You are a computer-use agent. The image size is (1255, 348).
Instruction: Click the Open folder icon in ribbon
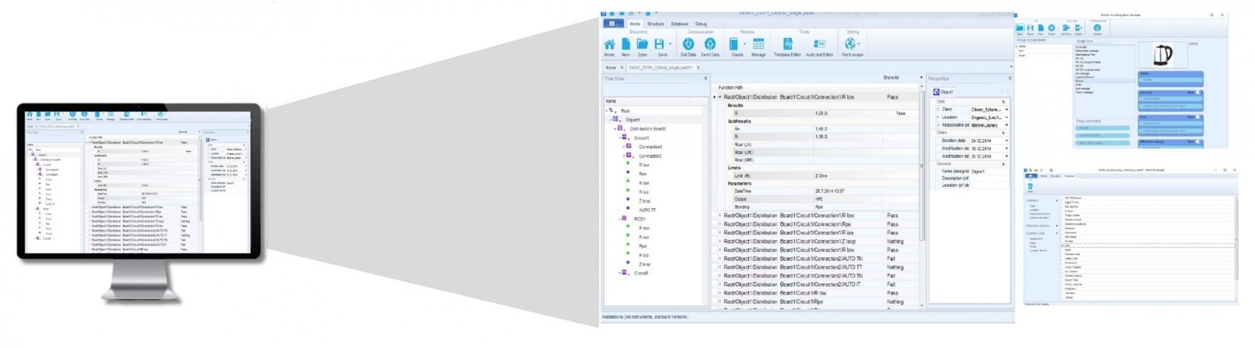(x=643, y=44)
